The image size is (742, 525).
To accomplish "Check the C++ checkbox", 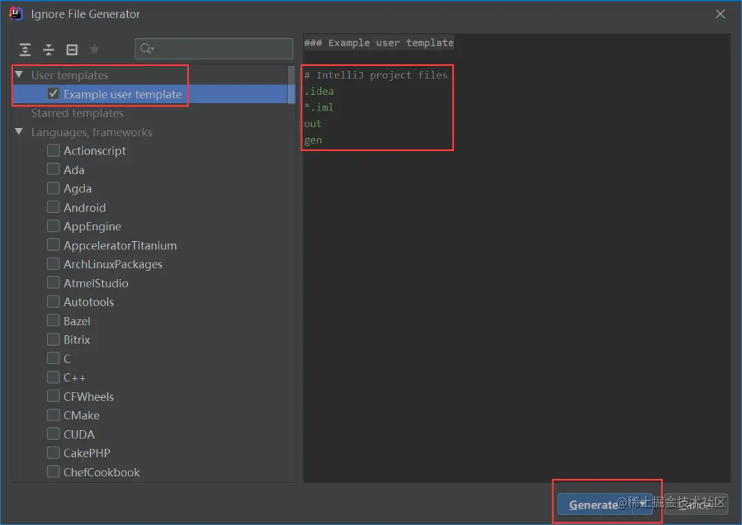I will point(53,377).
